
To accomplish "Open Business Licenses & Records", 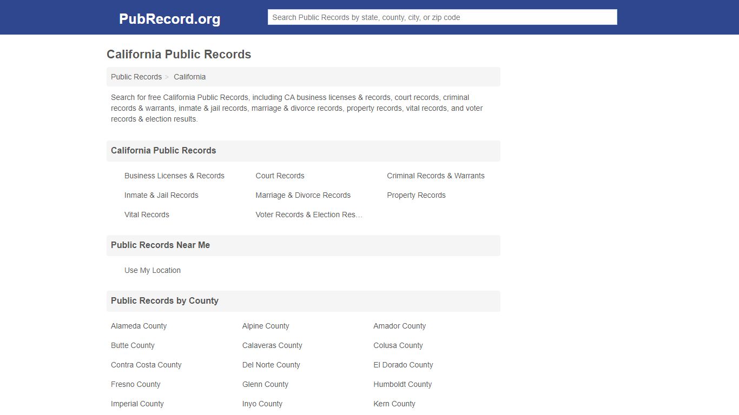I will click(174, 176).
